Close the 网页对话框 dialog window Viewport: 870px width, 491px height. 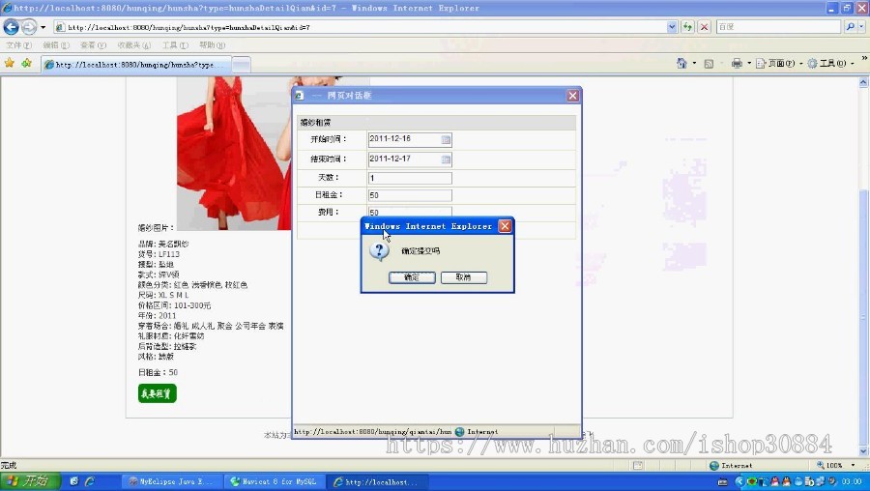coord(572,96)
